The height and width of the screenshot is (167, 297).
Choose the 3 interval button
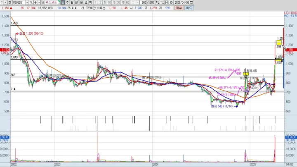coord(100,2)
